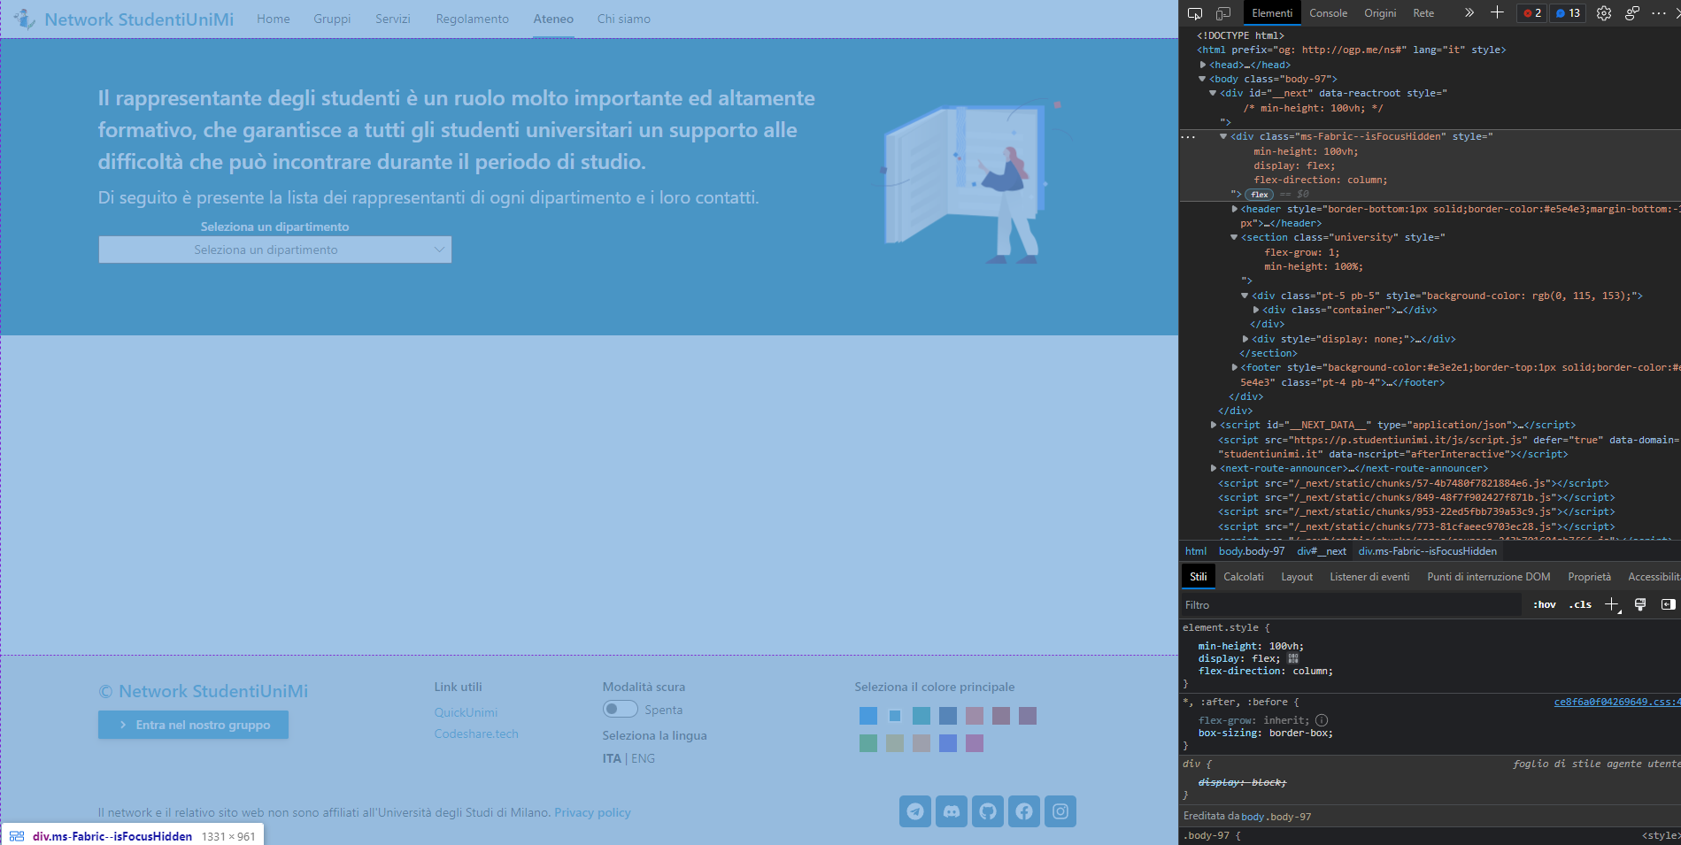
Task: Select violet swatch ending second color row
Action: tap(975, 743)
